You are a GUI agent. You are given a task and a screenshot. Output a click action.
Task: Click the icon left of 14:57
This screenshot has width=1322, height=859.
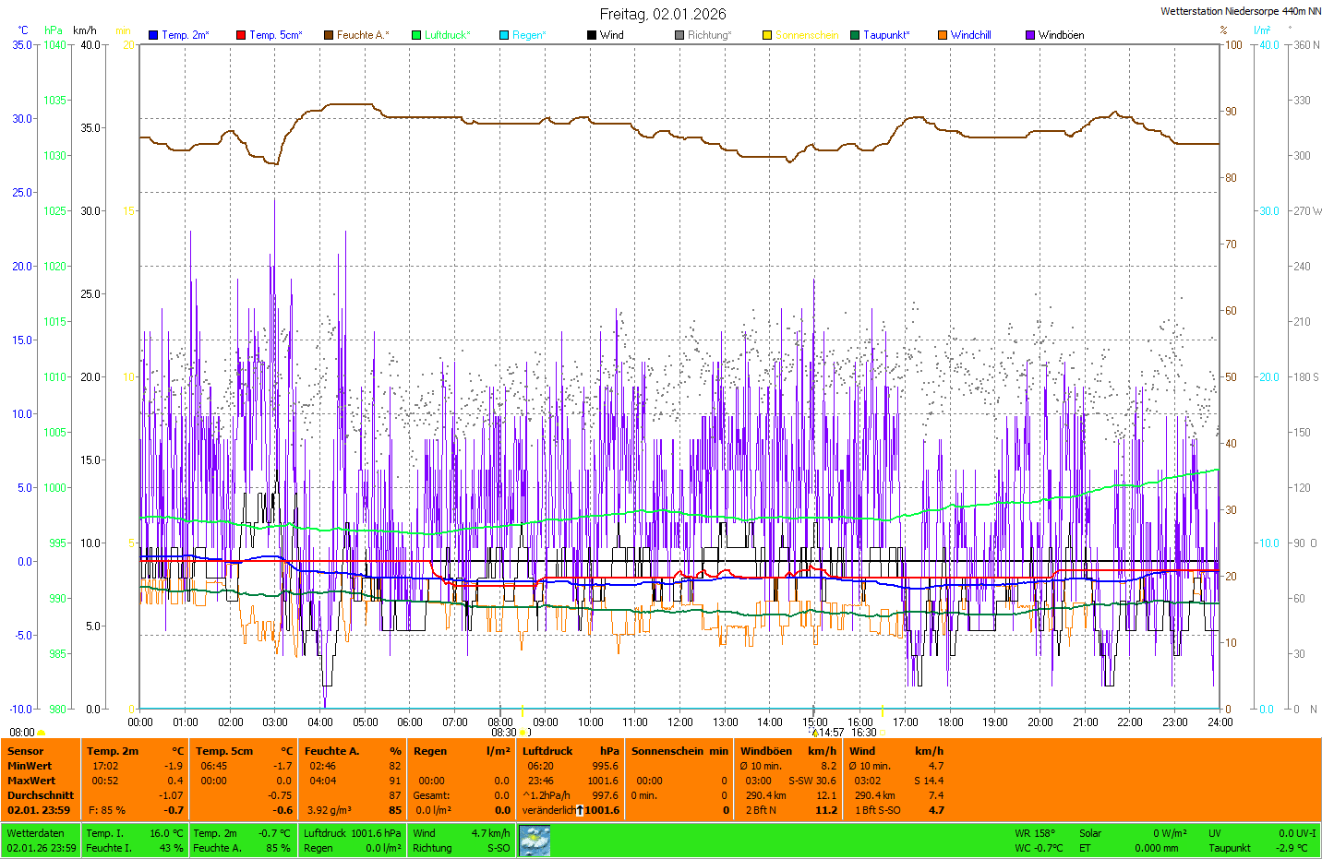click(x=815, y=734)
